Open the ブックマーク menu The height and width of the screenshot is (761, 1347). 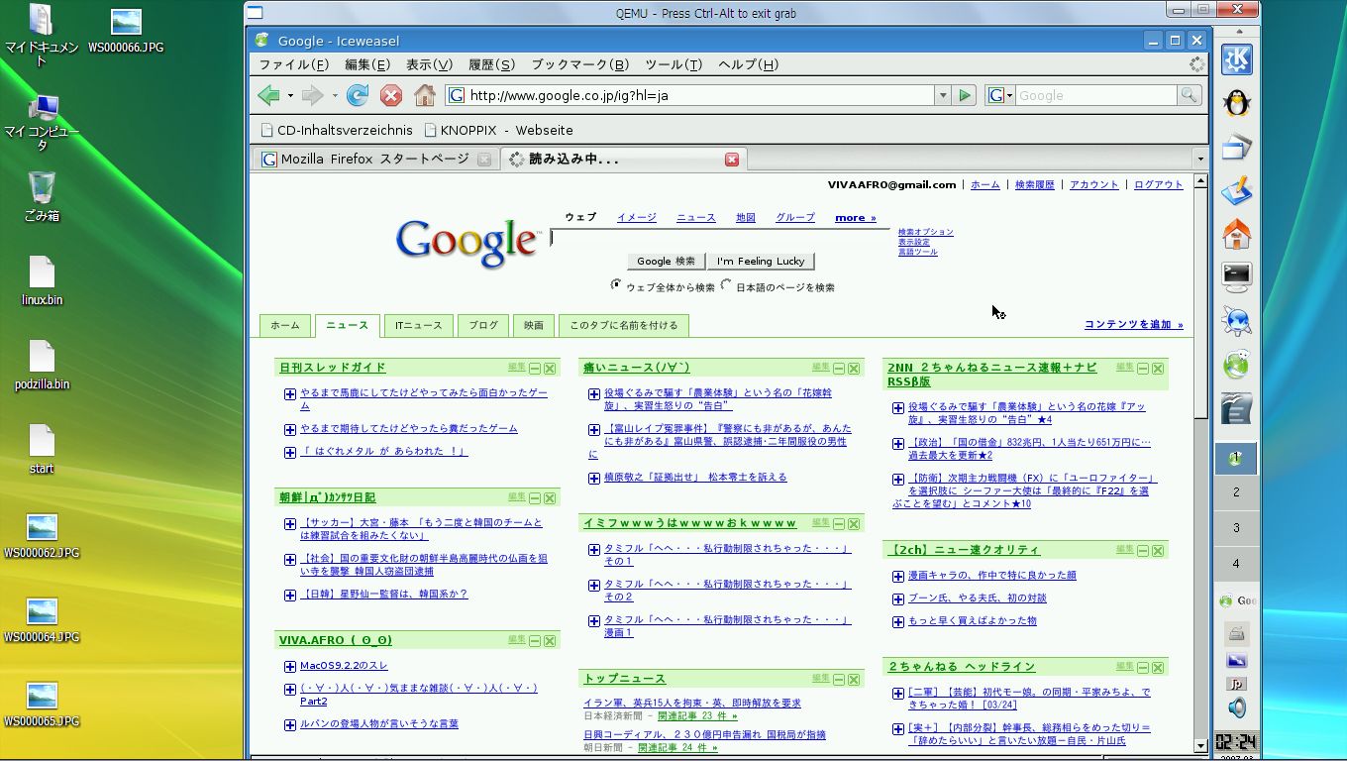(579, 64)
